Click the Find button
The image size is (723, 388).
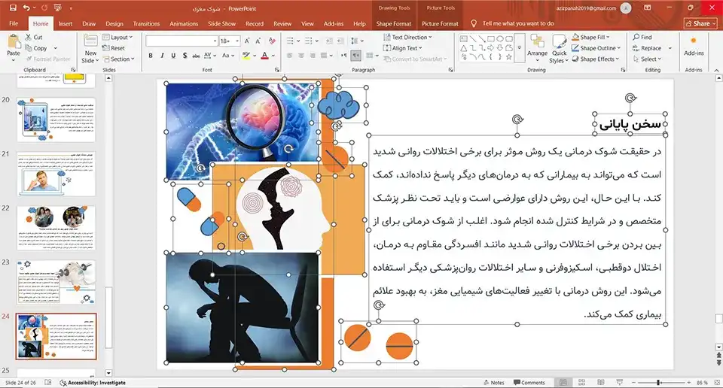(x=642, y=38)
